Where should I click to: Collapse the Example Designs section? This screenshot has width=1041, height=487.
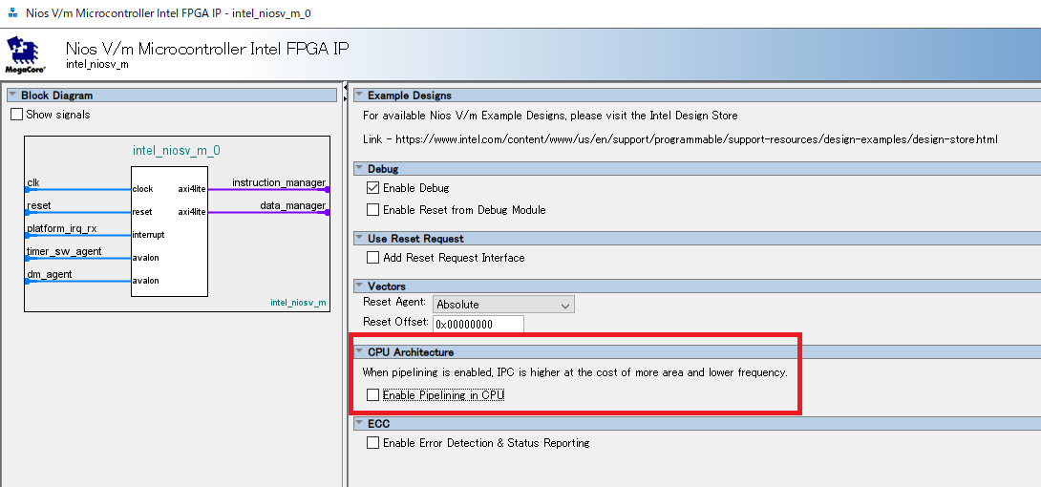coord(359,95)
